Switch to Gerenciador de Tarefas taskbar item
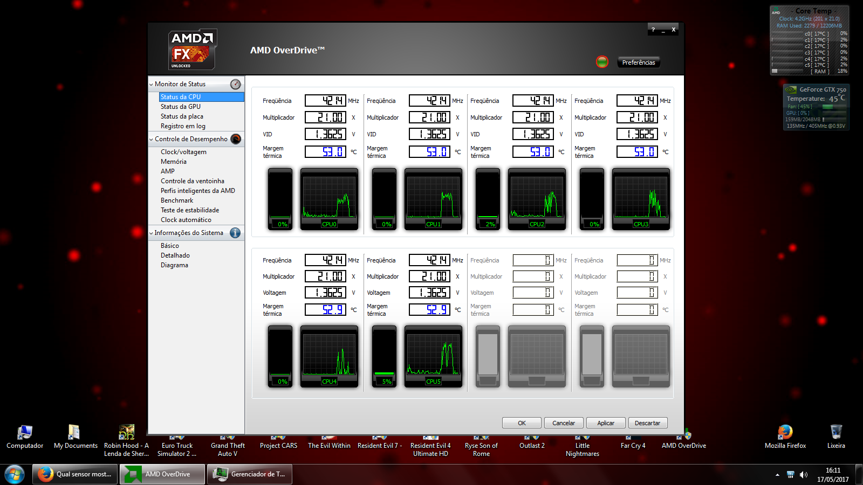 click(x=250, y=474)
